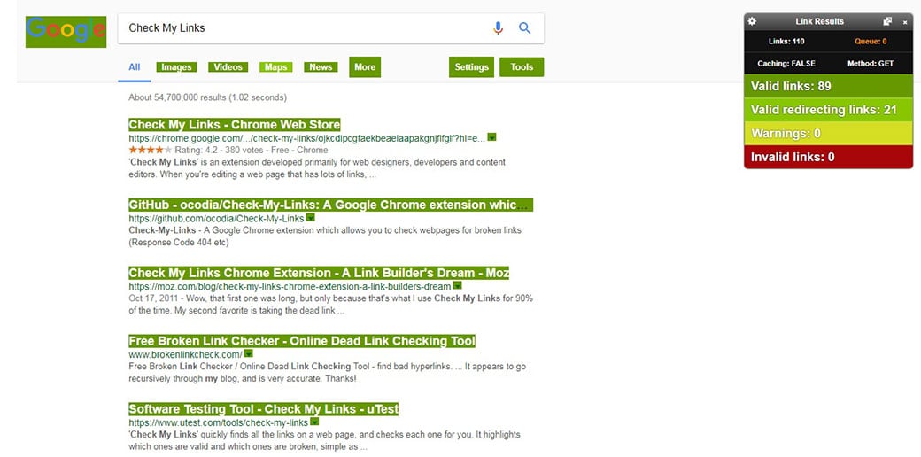Close the Link Results panel

[905, 21]
